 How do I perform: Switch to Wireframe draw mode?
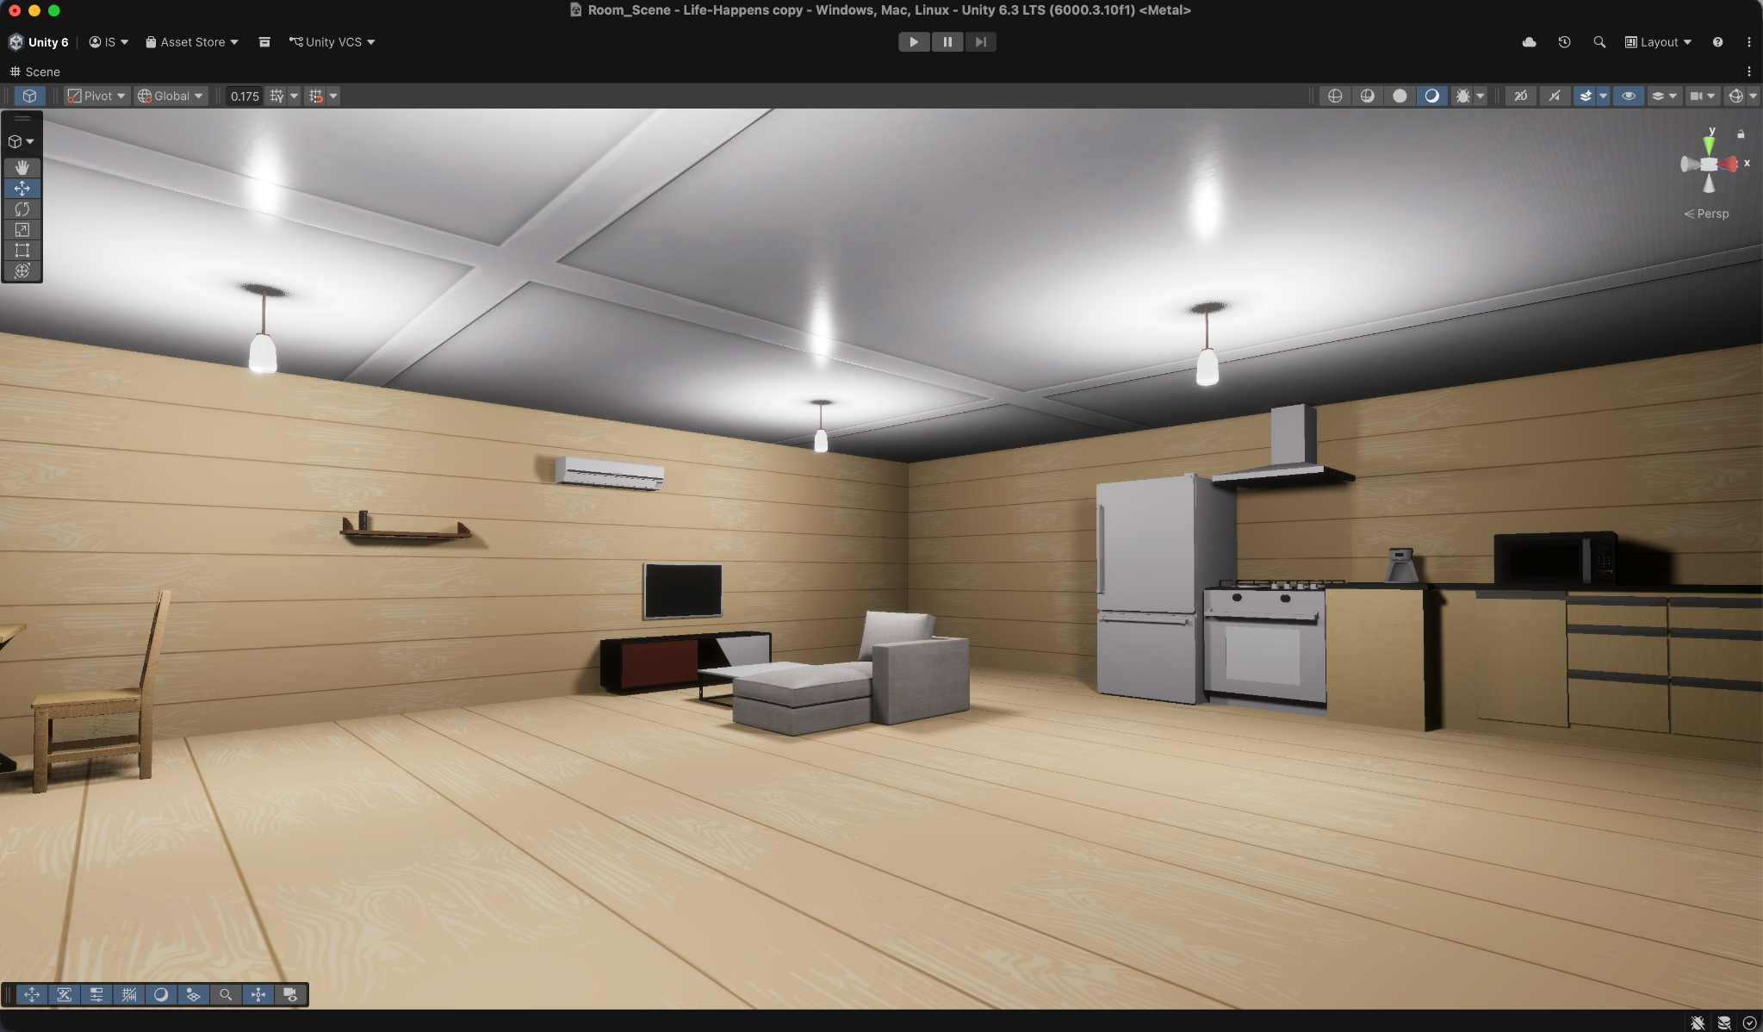(x=1335, y=96)
